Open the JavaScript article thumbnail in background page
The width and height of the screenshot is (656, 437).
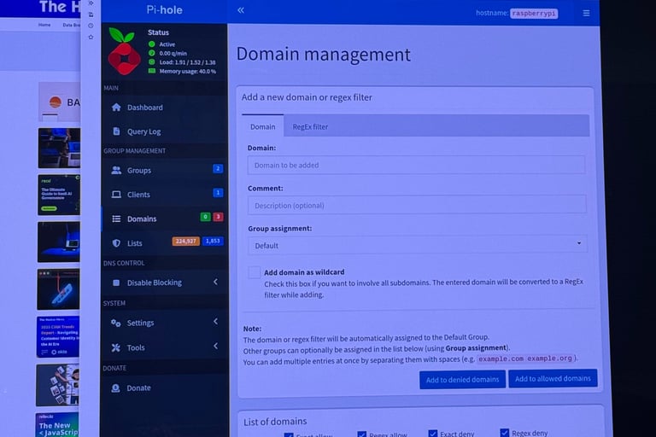click(x=57, y=425)
